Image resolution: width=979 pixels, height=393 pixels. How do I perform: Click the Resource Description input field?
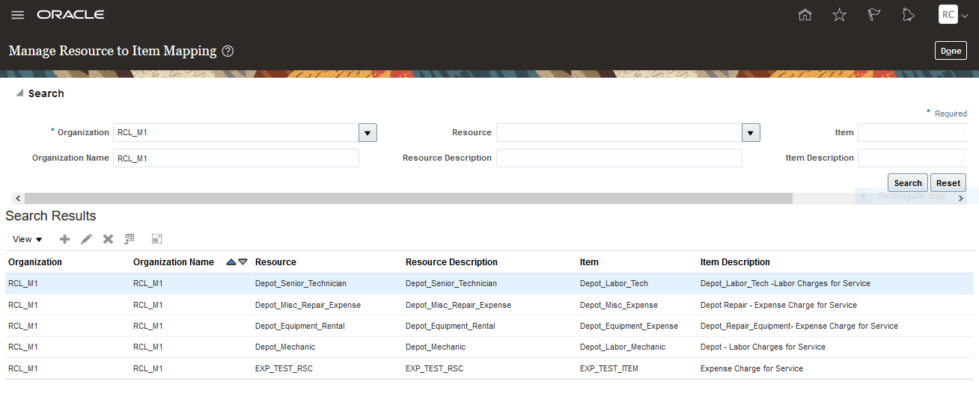pyautogui.click(x=619, y=158)
